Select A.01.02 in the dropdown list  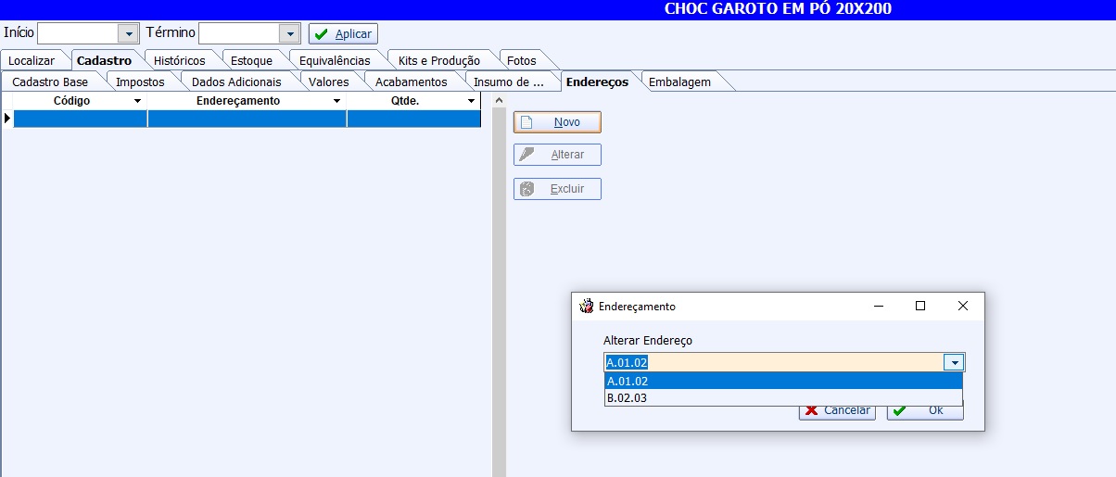(783, 381)
